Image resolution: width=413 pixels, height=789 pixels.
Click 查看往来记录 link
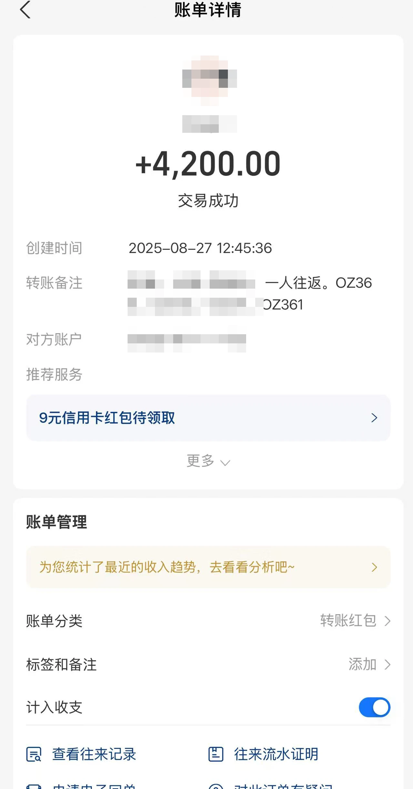click(x=94, y=754)
